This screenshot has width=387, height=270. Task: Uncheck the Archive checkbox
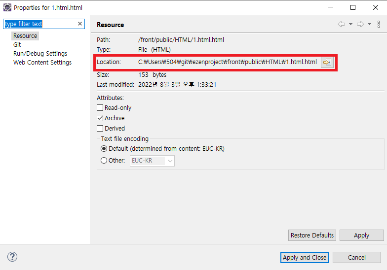click(100, 118)
